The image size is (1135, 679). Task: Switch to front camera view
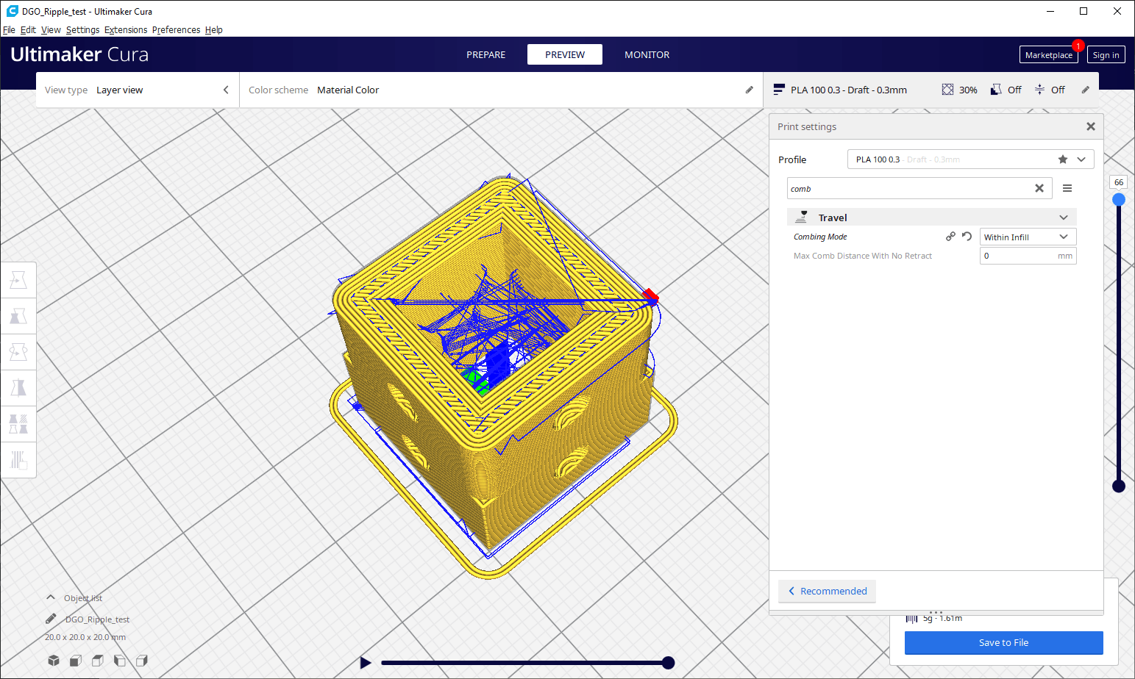coord(75,661)
